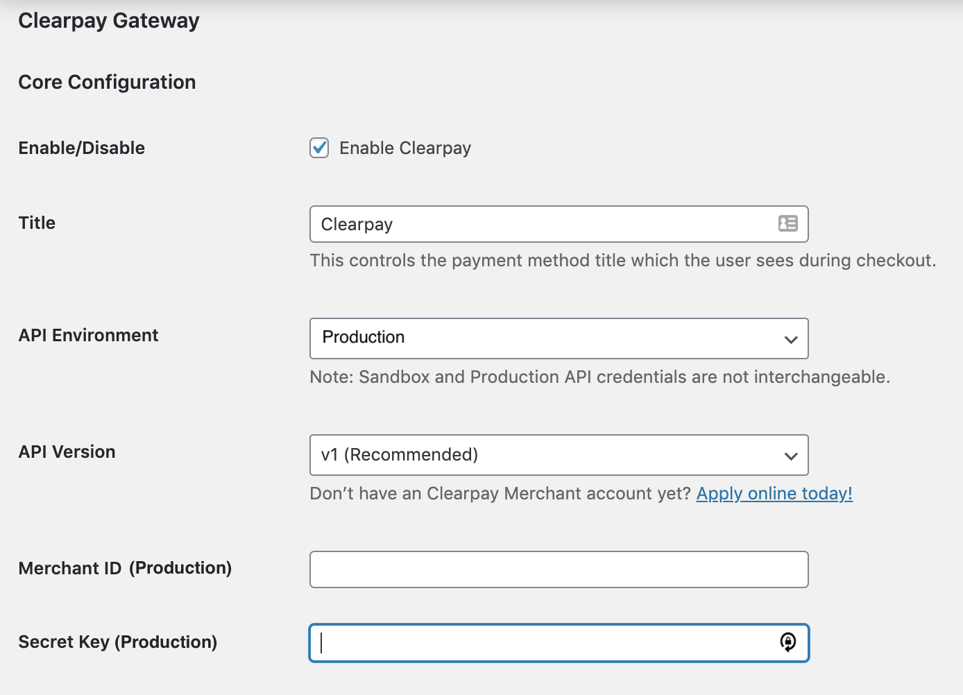Click the 'Secret Key (Production)' label

118,642
